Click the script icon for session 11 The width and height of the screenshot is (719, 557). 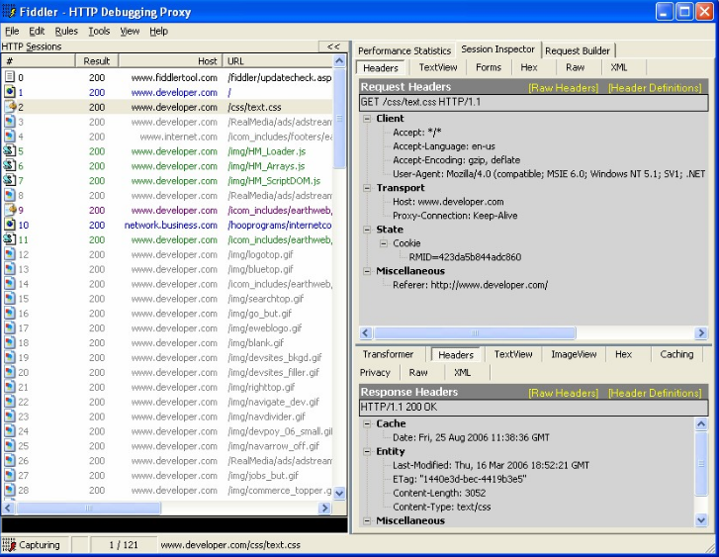[10, 239]
